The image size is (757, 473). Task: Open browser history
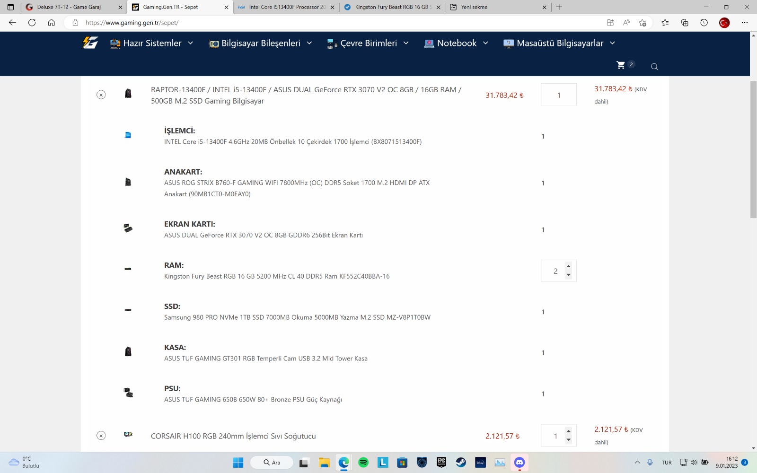point(704,22)
